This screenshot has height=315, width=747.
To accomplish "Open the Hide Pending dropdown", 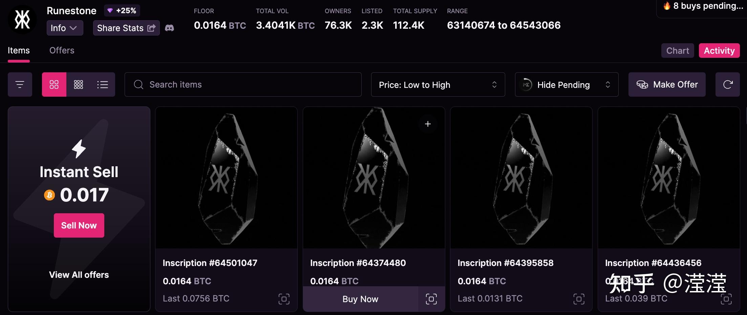I will tap(567, 84).
